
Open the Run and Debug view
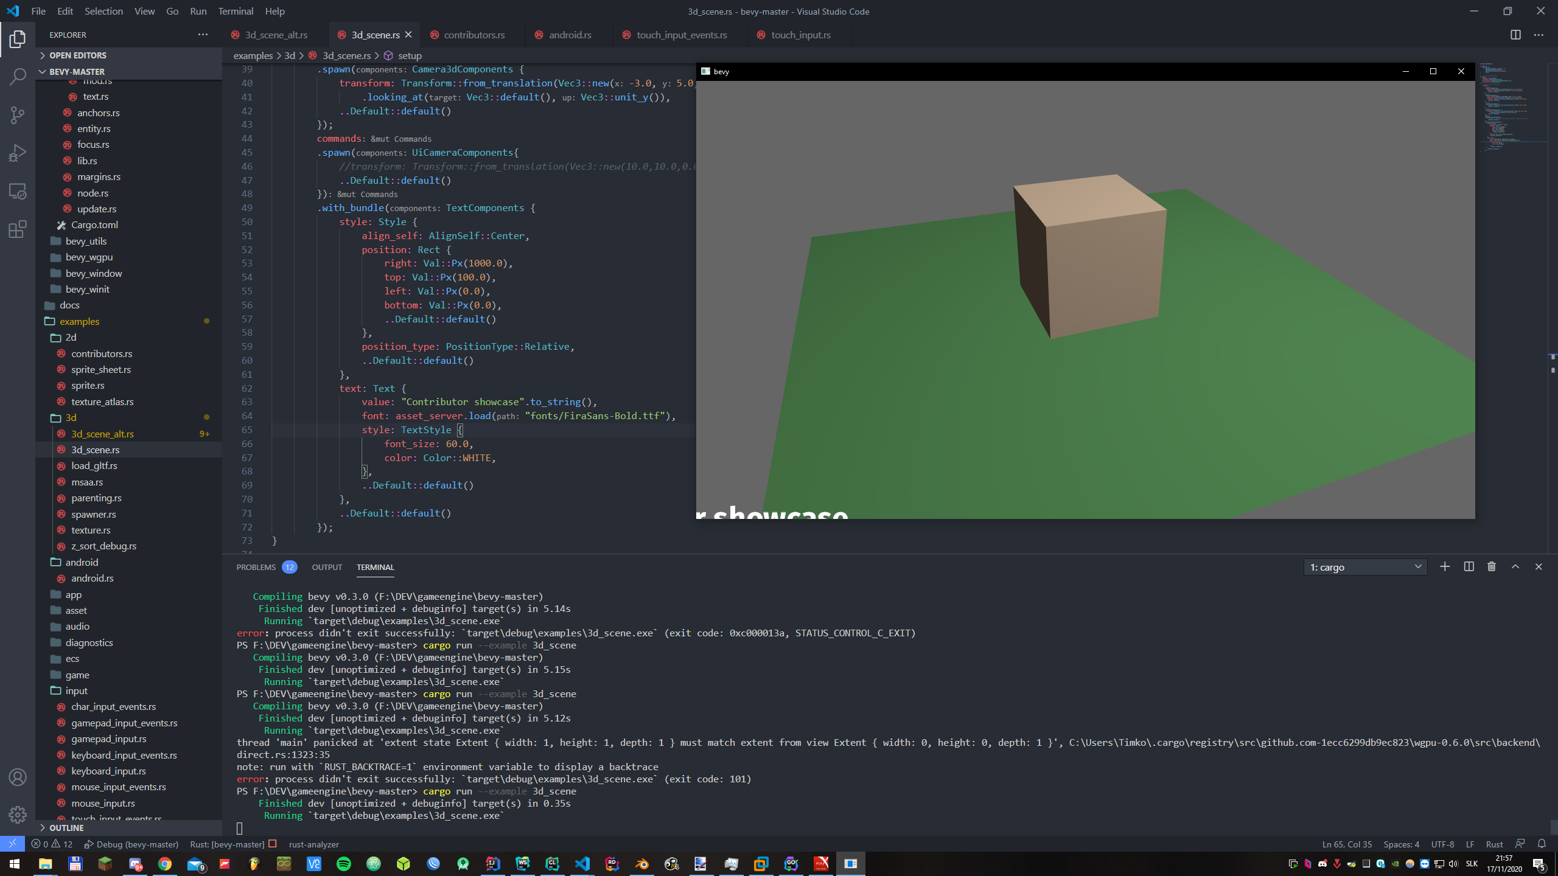coord(18,153)
